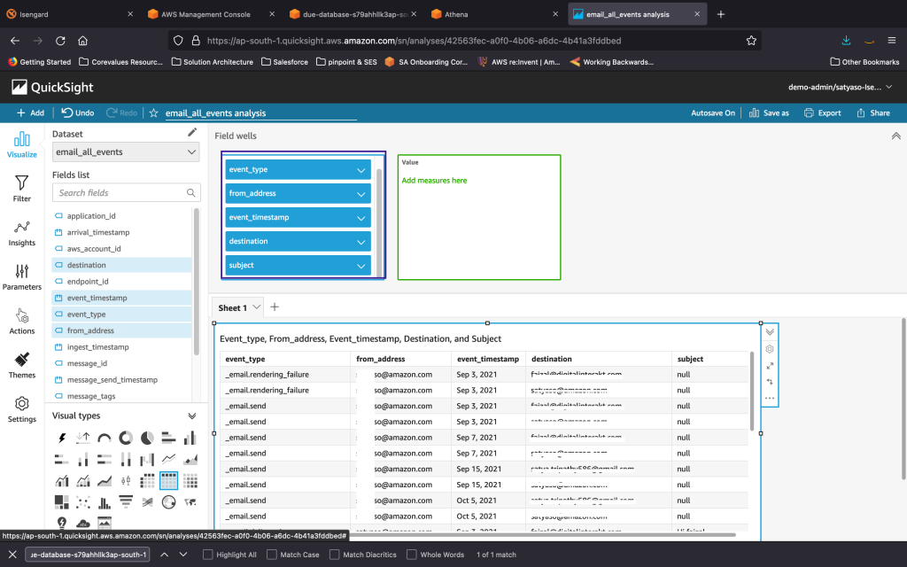Switch to the Athena browser tab
The image size is (907, 567).
tap(494, 14)
